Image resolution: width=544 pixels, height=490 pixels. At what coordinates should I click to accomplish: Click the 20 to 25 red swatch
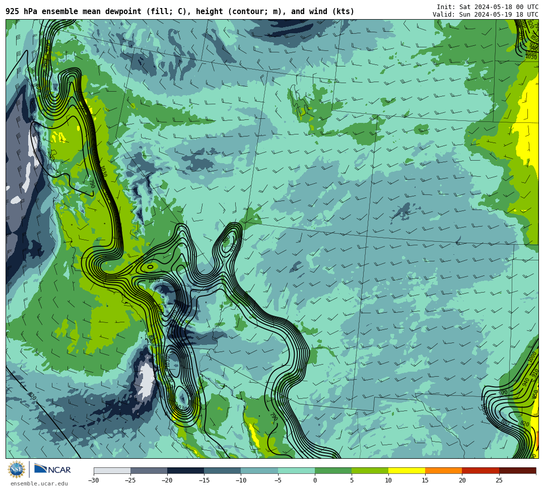pos(481,470)
